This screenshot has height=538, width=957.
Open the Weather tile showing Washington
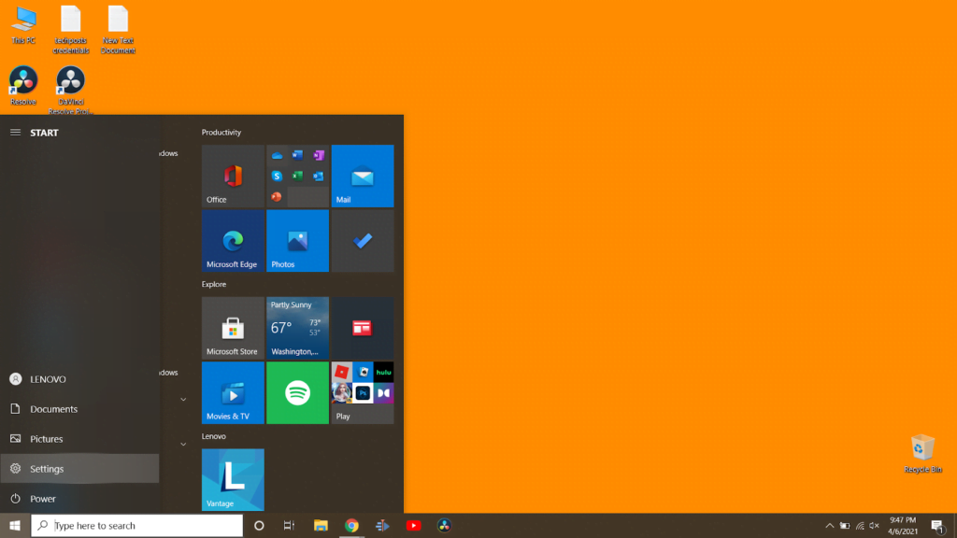click(x=297, y=328)
